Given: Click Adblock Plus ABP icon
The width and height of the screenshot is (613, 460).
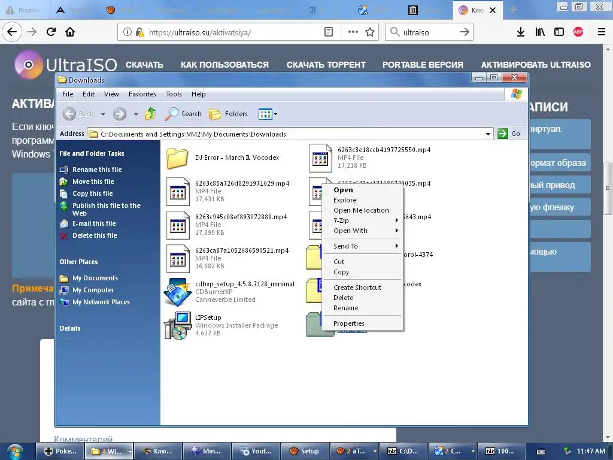Looking at the screenshot, I should (x=578, y=32).
